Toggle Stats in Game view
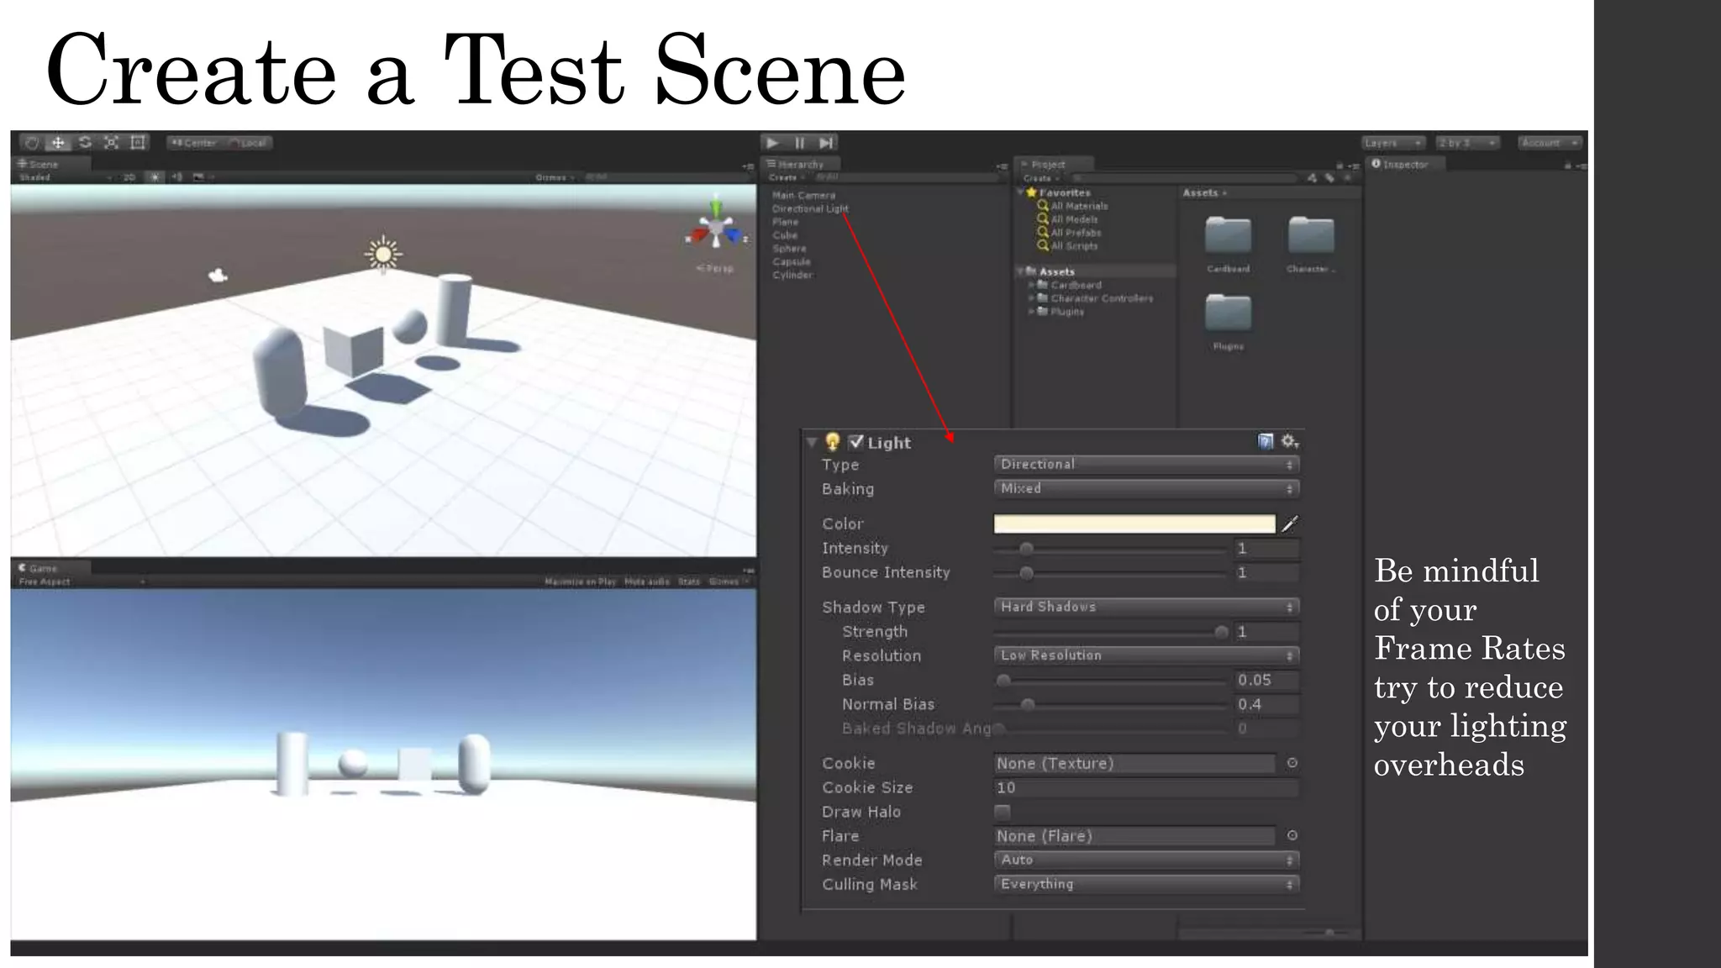This screenshot has height=968, width=1721. pos(689,581)
